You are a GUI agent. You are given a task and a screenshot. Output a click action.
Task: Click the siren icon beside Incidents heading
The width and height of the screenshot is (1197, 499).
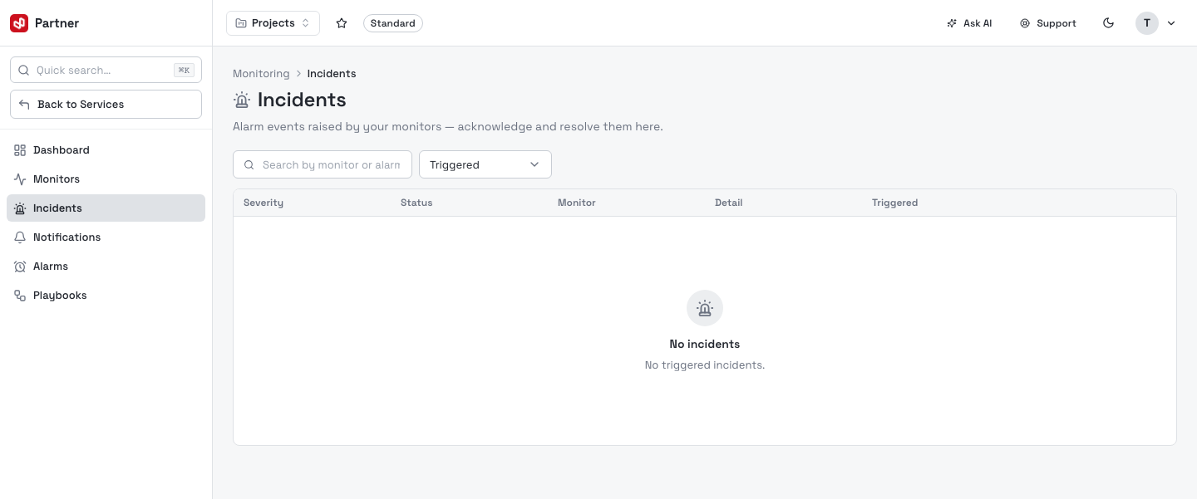click(242, 100)
